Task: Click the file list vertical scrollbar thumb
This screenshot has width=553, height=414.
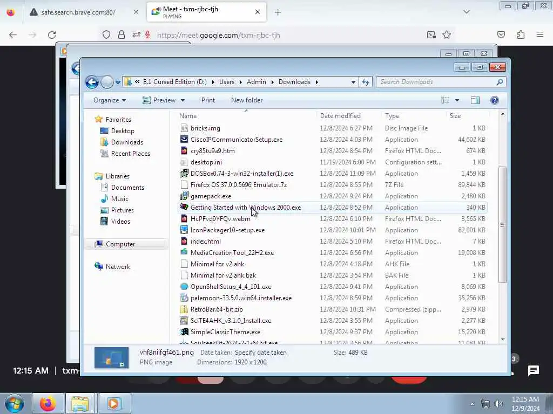Action: pos(502,225)
